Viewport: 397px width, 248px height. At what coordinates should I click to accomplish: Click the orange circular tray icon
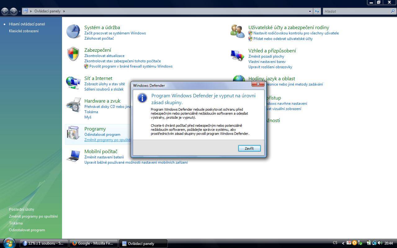pyautogui.click(x=354, y=243)
